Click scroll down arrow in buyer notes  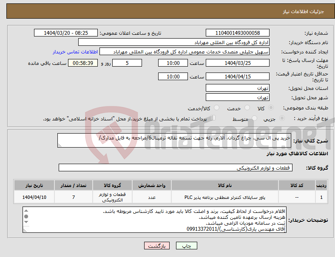[26, 222]
